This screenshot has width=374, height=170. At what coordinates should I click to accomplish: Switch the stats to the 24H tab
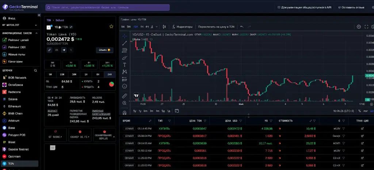click(110, 74)
